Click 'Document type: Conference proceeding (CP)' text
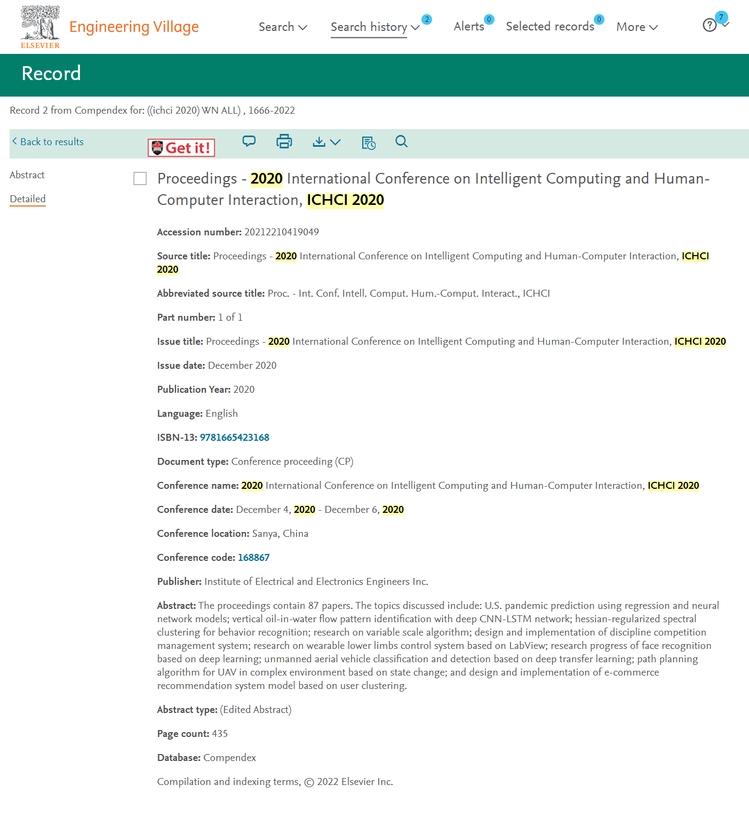The height and width of the screenshot is (825, 749). point(256,462)
